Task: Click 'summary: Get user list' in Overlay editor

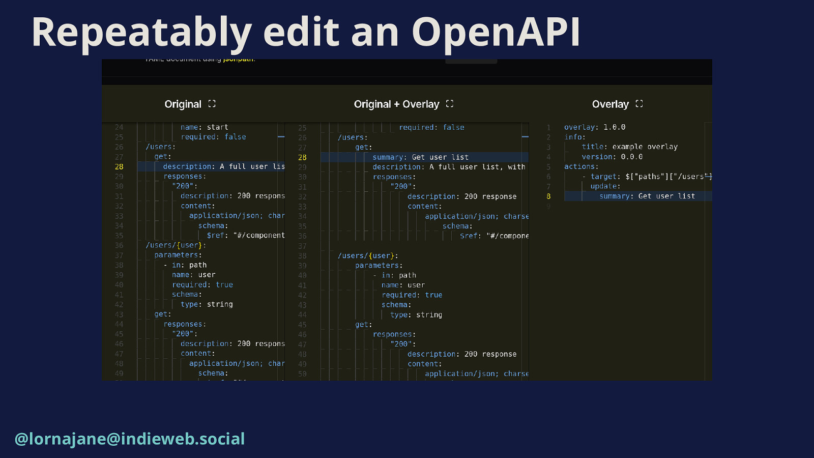Action: 647,196
